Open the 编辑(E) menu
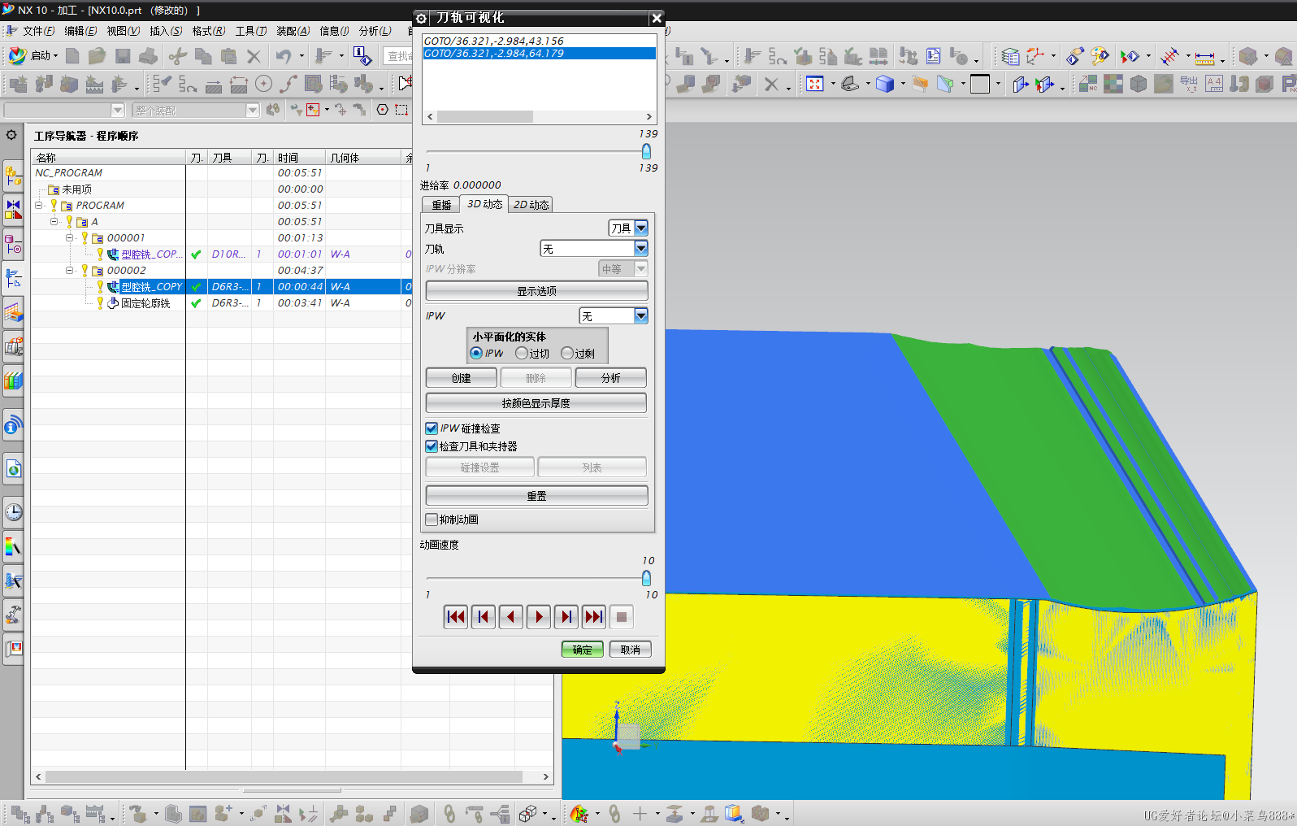The image size is (1297, 826). click(x=80, y=31)
